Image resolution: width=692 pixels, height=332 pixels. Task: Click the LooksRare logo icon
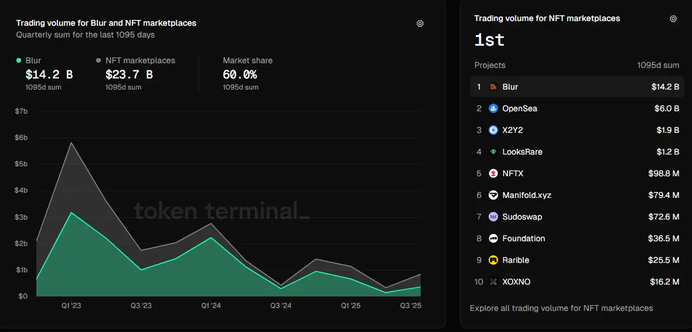click(x=493, y=152)
